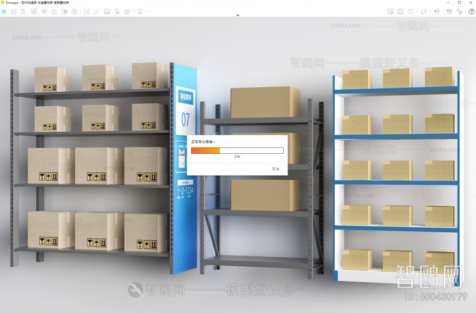
Task: Activate the VR headset mode icon
Action: coord(437,12)
